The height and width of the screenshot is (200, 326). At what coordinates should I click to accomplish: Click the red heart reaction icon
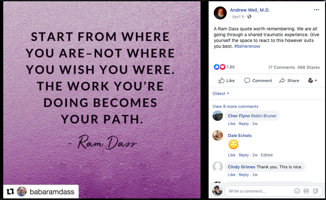[x=223, y=67]
